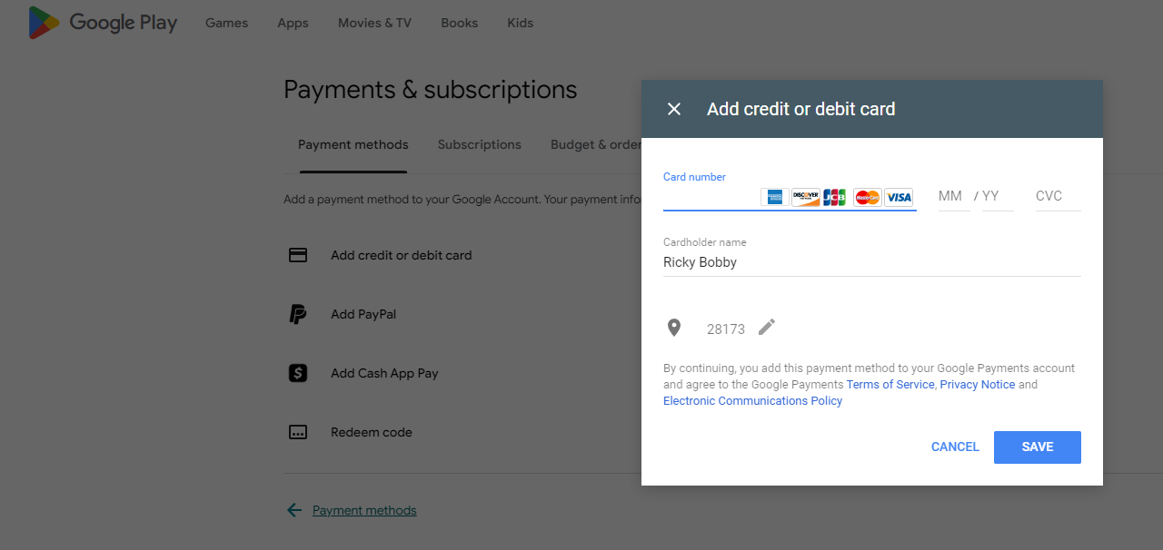
Task: Click the location pin icon near zip code
Action: 674,328
